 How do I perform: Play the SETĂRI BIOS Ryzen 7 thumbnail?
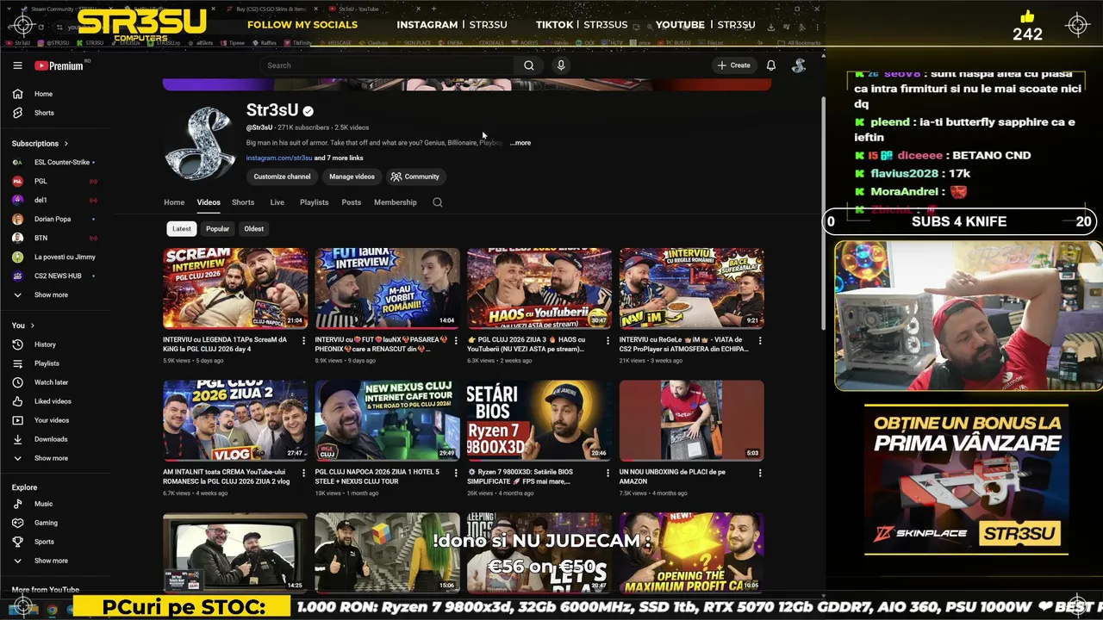click(x=539, y=420)
